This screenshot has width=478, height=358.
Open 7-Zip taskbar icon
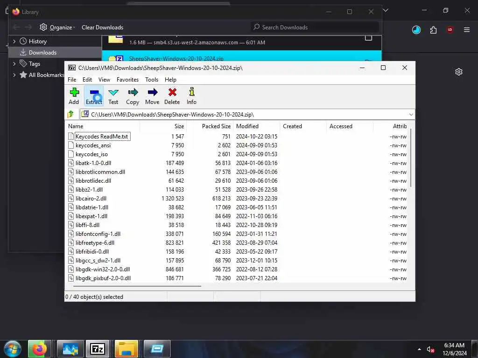tap(97, 349)
